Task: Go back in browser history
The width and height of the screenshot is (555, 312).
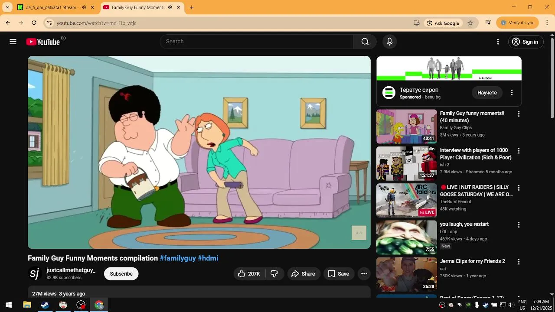Action: (x=8, y=23)
